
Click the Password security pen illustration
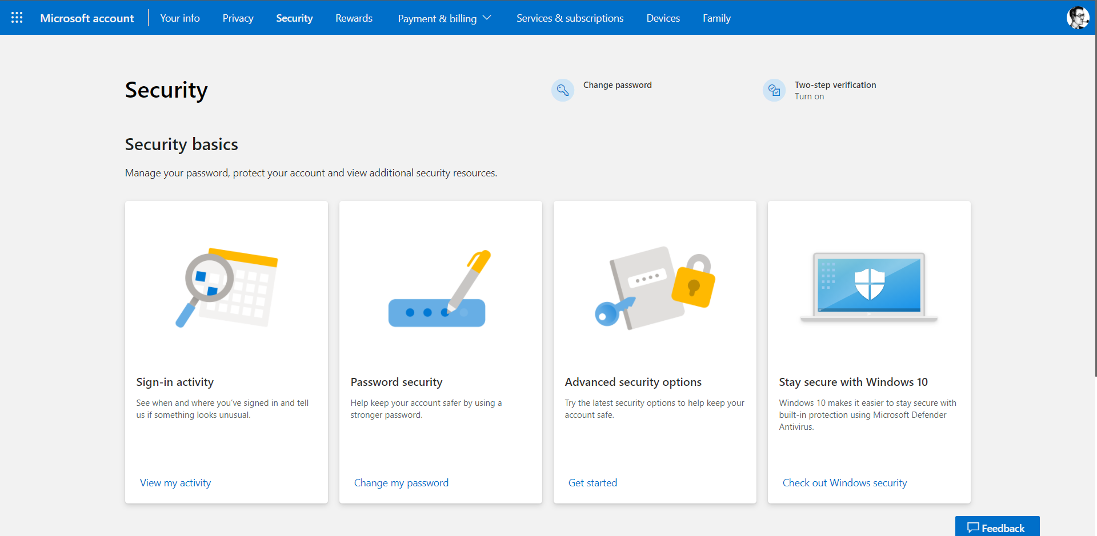coord(440,288)
